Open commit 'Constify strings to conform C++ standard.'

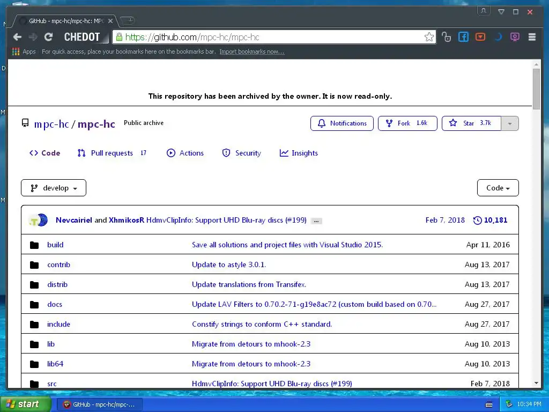(262, 325)
